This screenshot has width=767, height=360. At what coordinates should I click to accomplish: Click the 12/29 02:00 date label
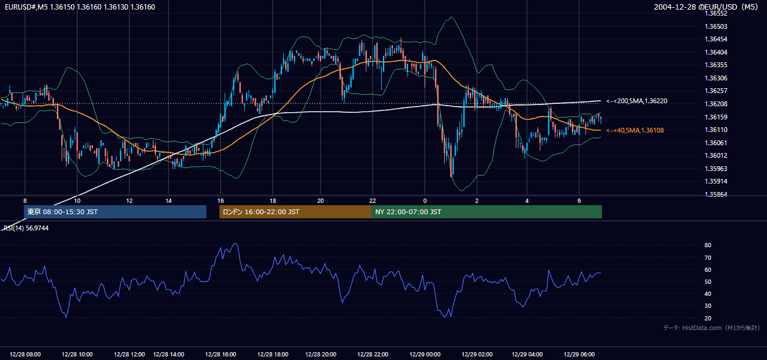pyautogui.click(x=477, y=354)
